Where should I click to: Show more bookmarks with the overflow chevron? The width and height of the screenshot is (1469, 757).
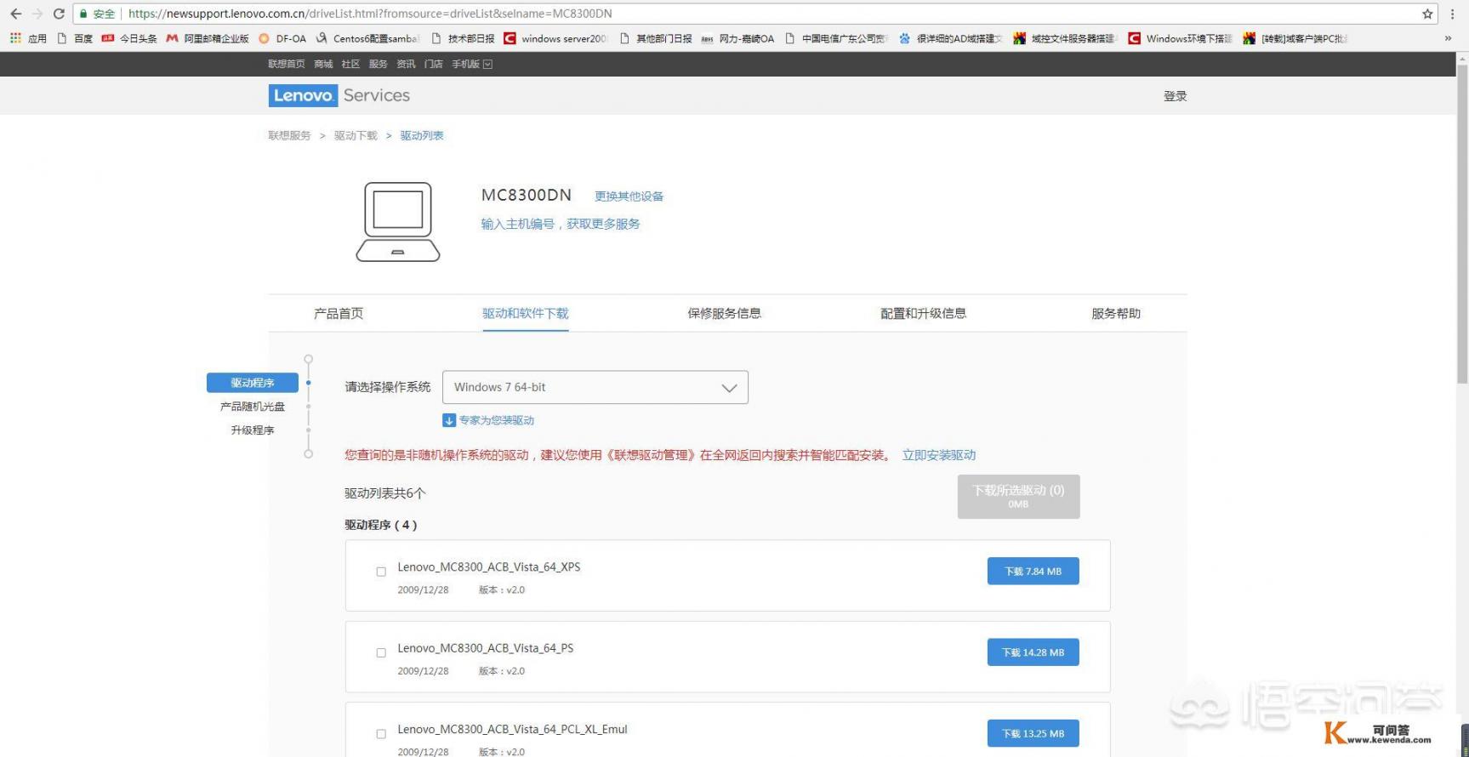[1448, 38]
